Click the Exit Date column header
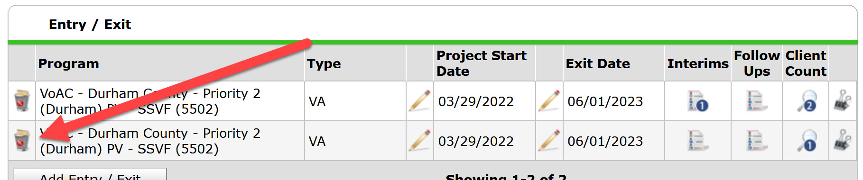The height and width of the screenshot is (180, 863). (598, 63)
